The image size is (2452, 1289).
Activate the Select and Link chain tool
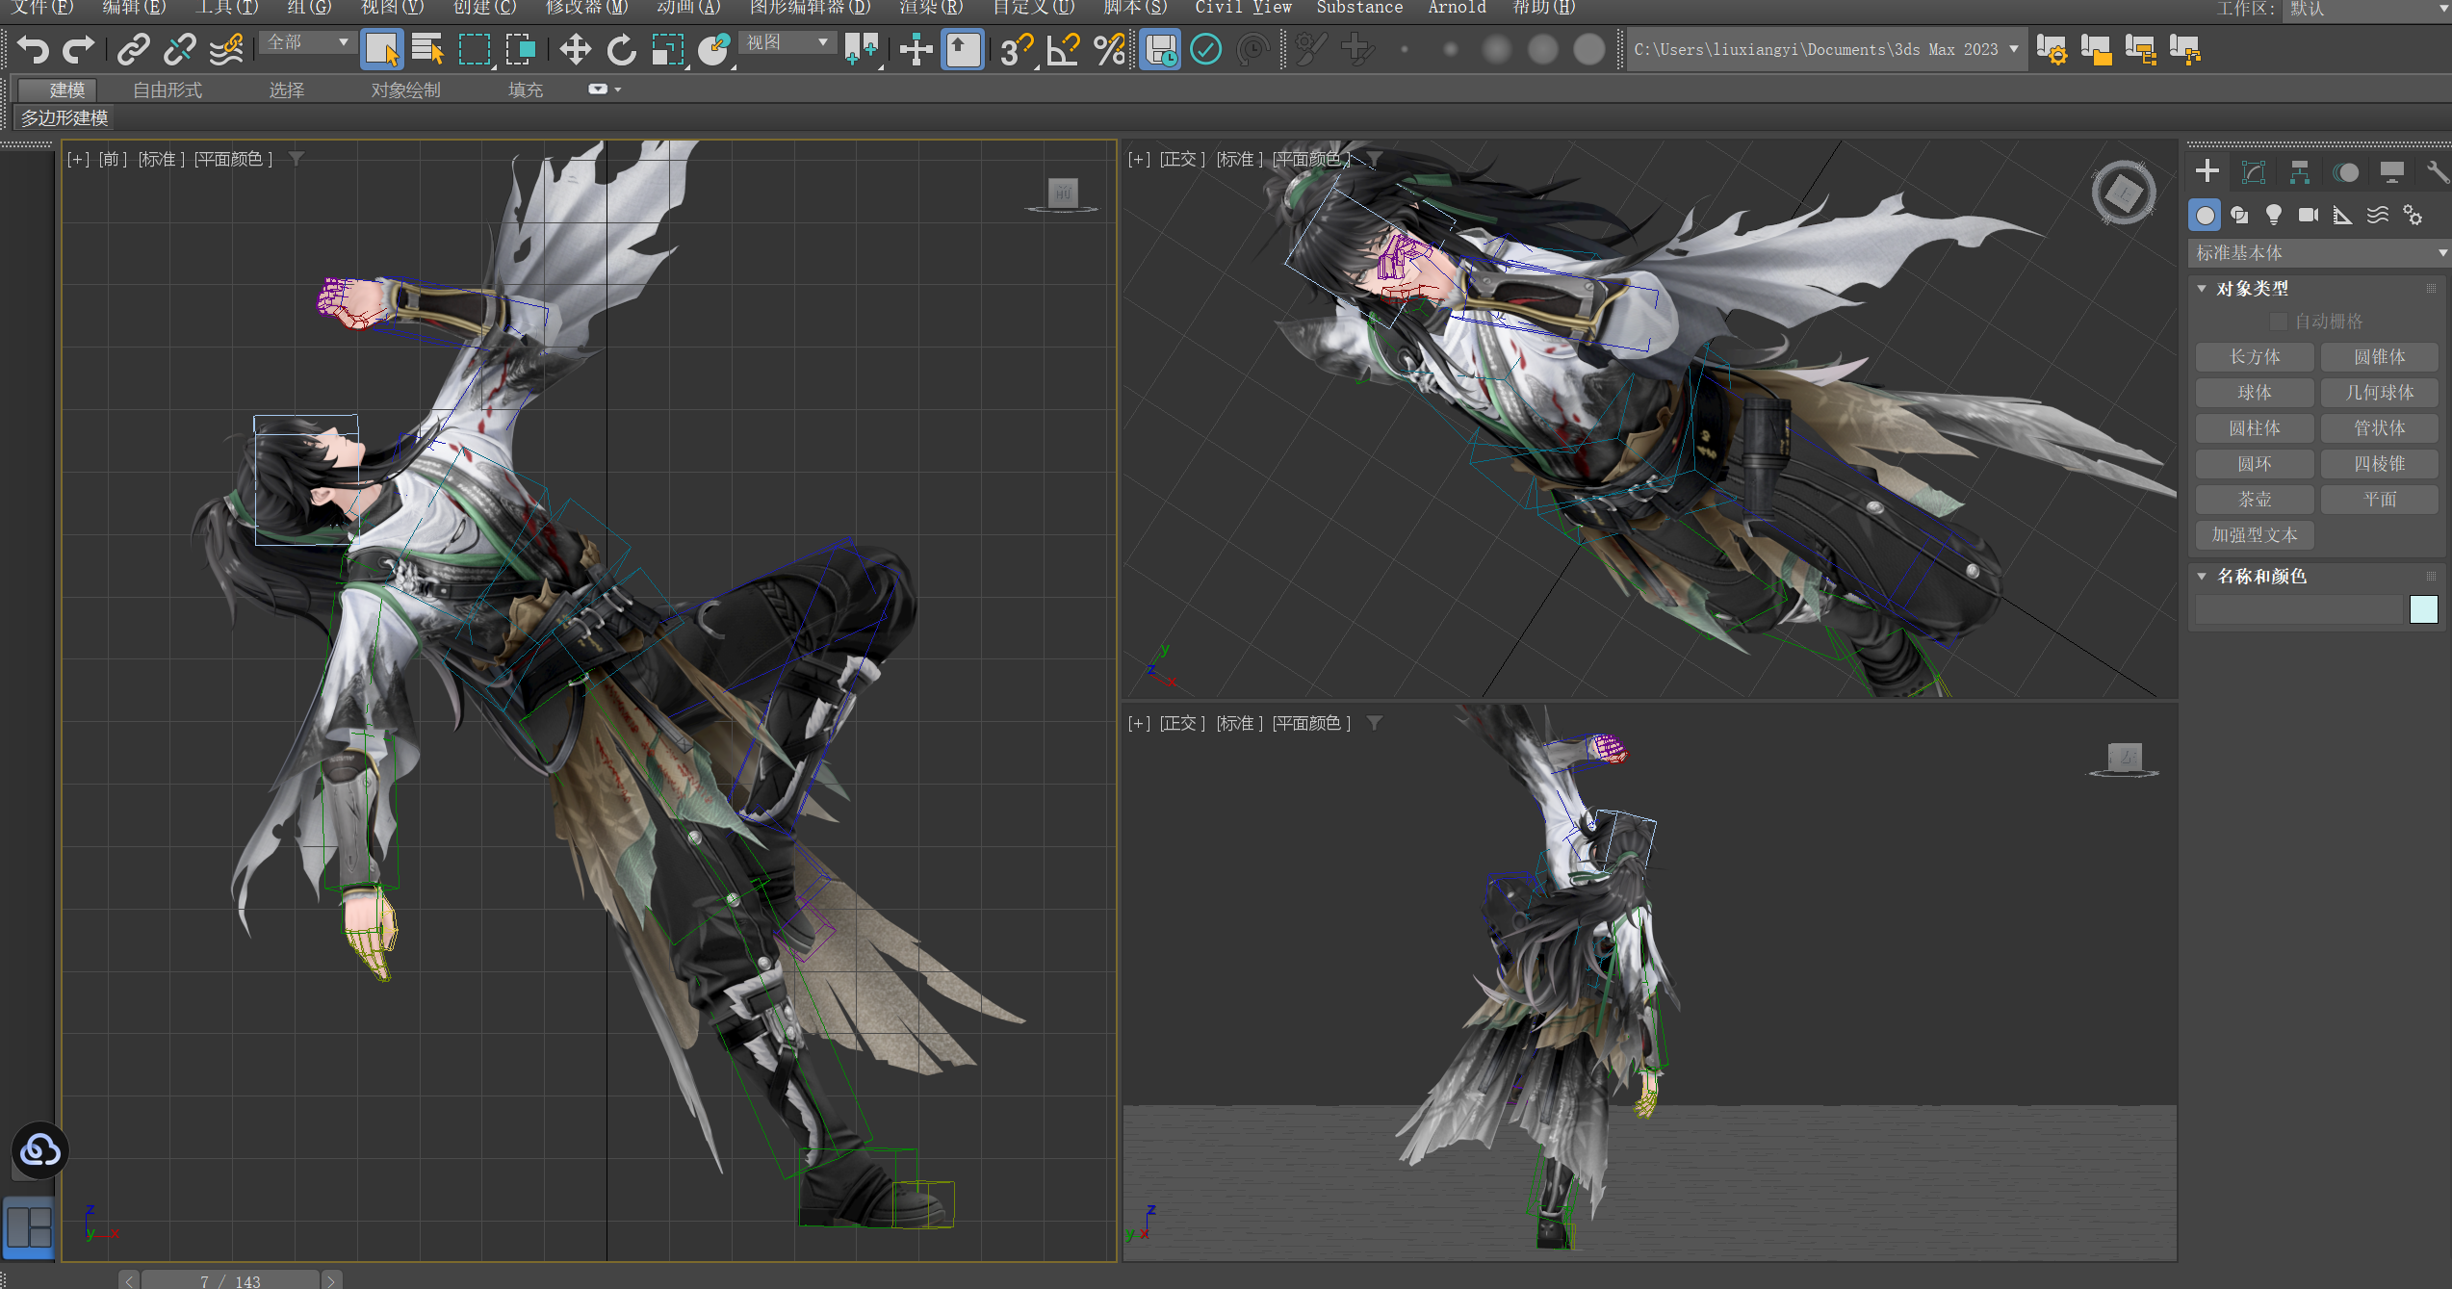134,49
